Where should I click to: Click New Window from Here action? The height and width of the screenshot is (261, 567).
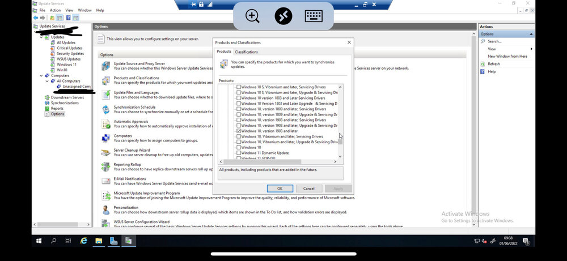tap(507, 56)
